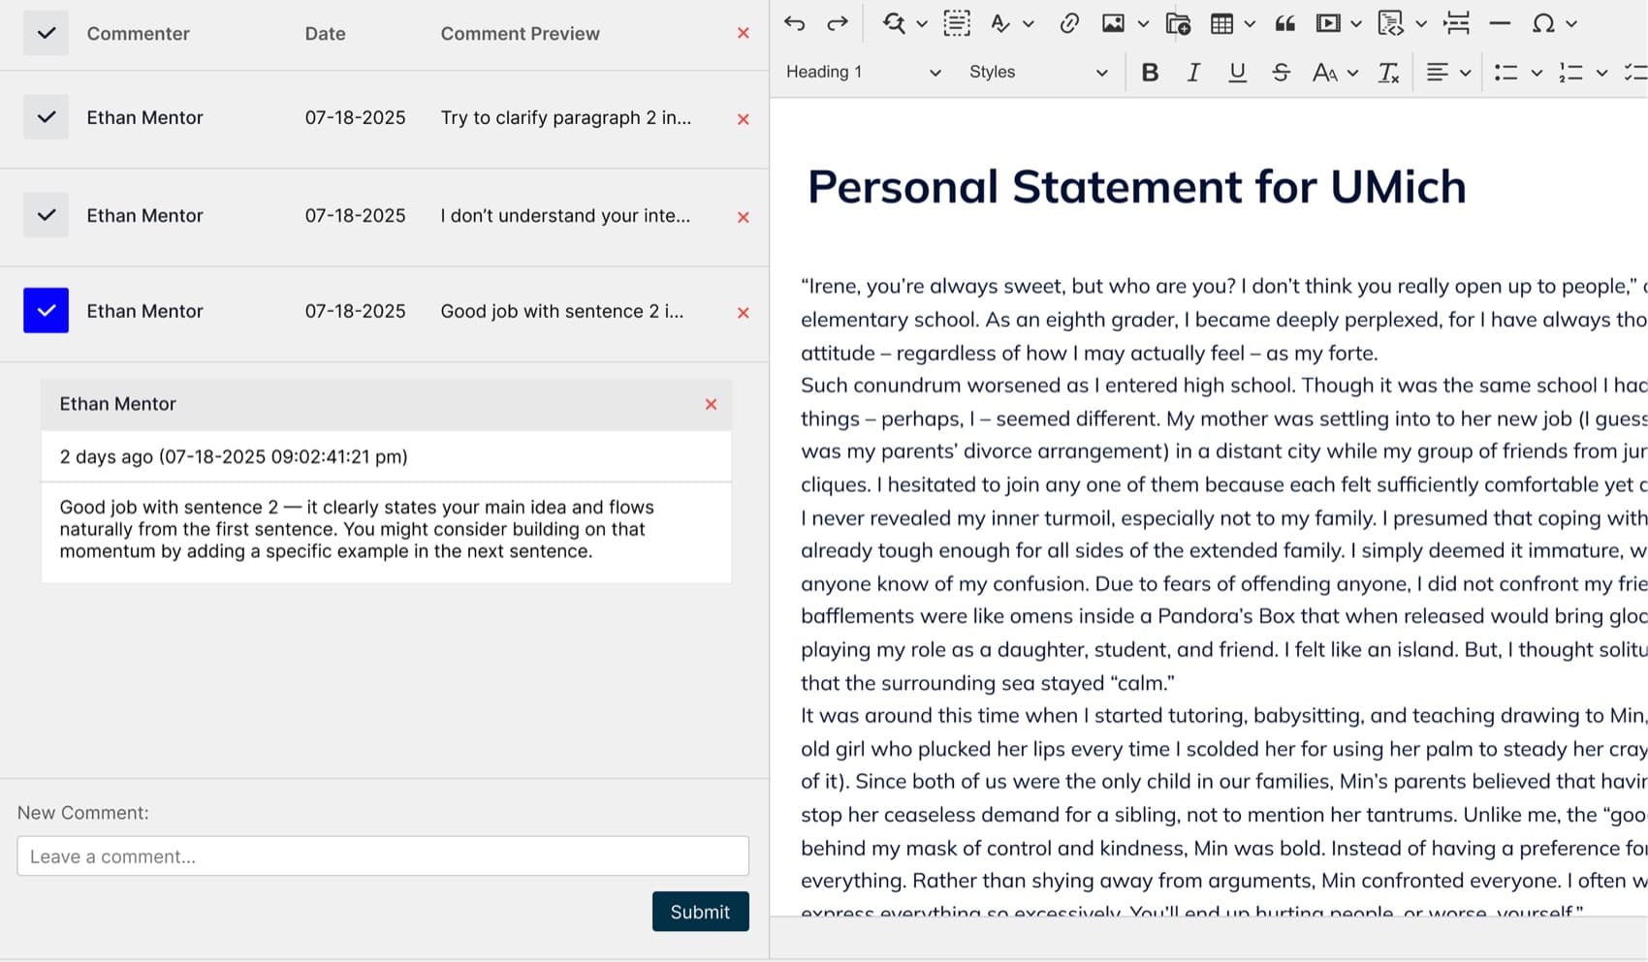Toggle checkbox for 'I don't understand' comment
The width and height of the screenshot is (1648, 962).
(x=46, y=215)
